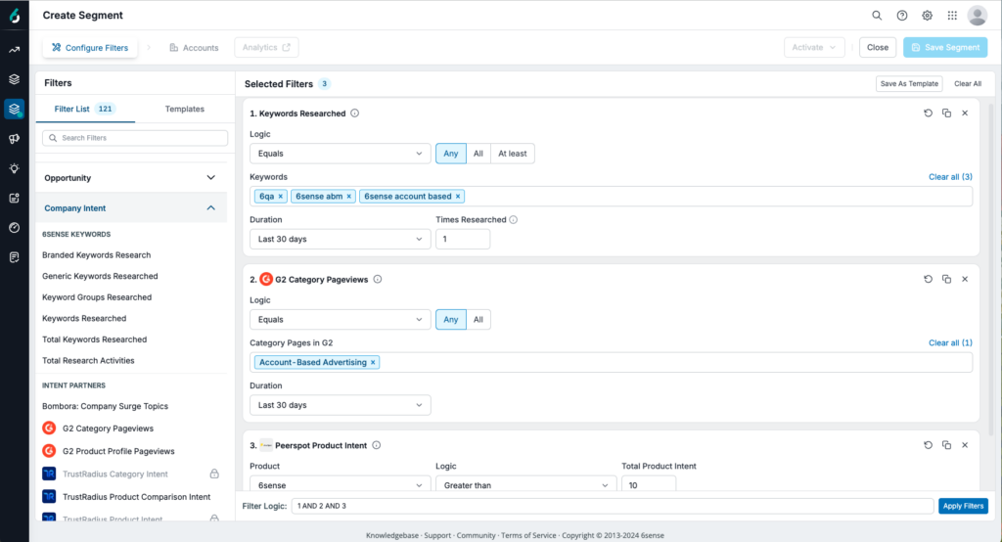Reset the Peerspot Product Intent filter
This screenshot has width=1002, height=542.
tap(928, 445)
